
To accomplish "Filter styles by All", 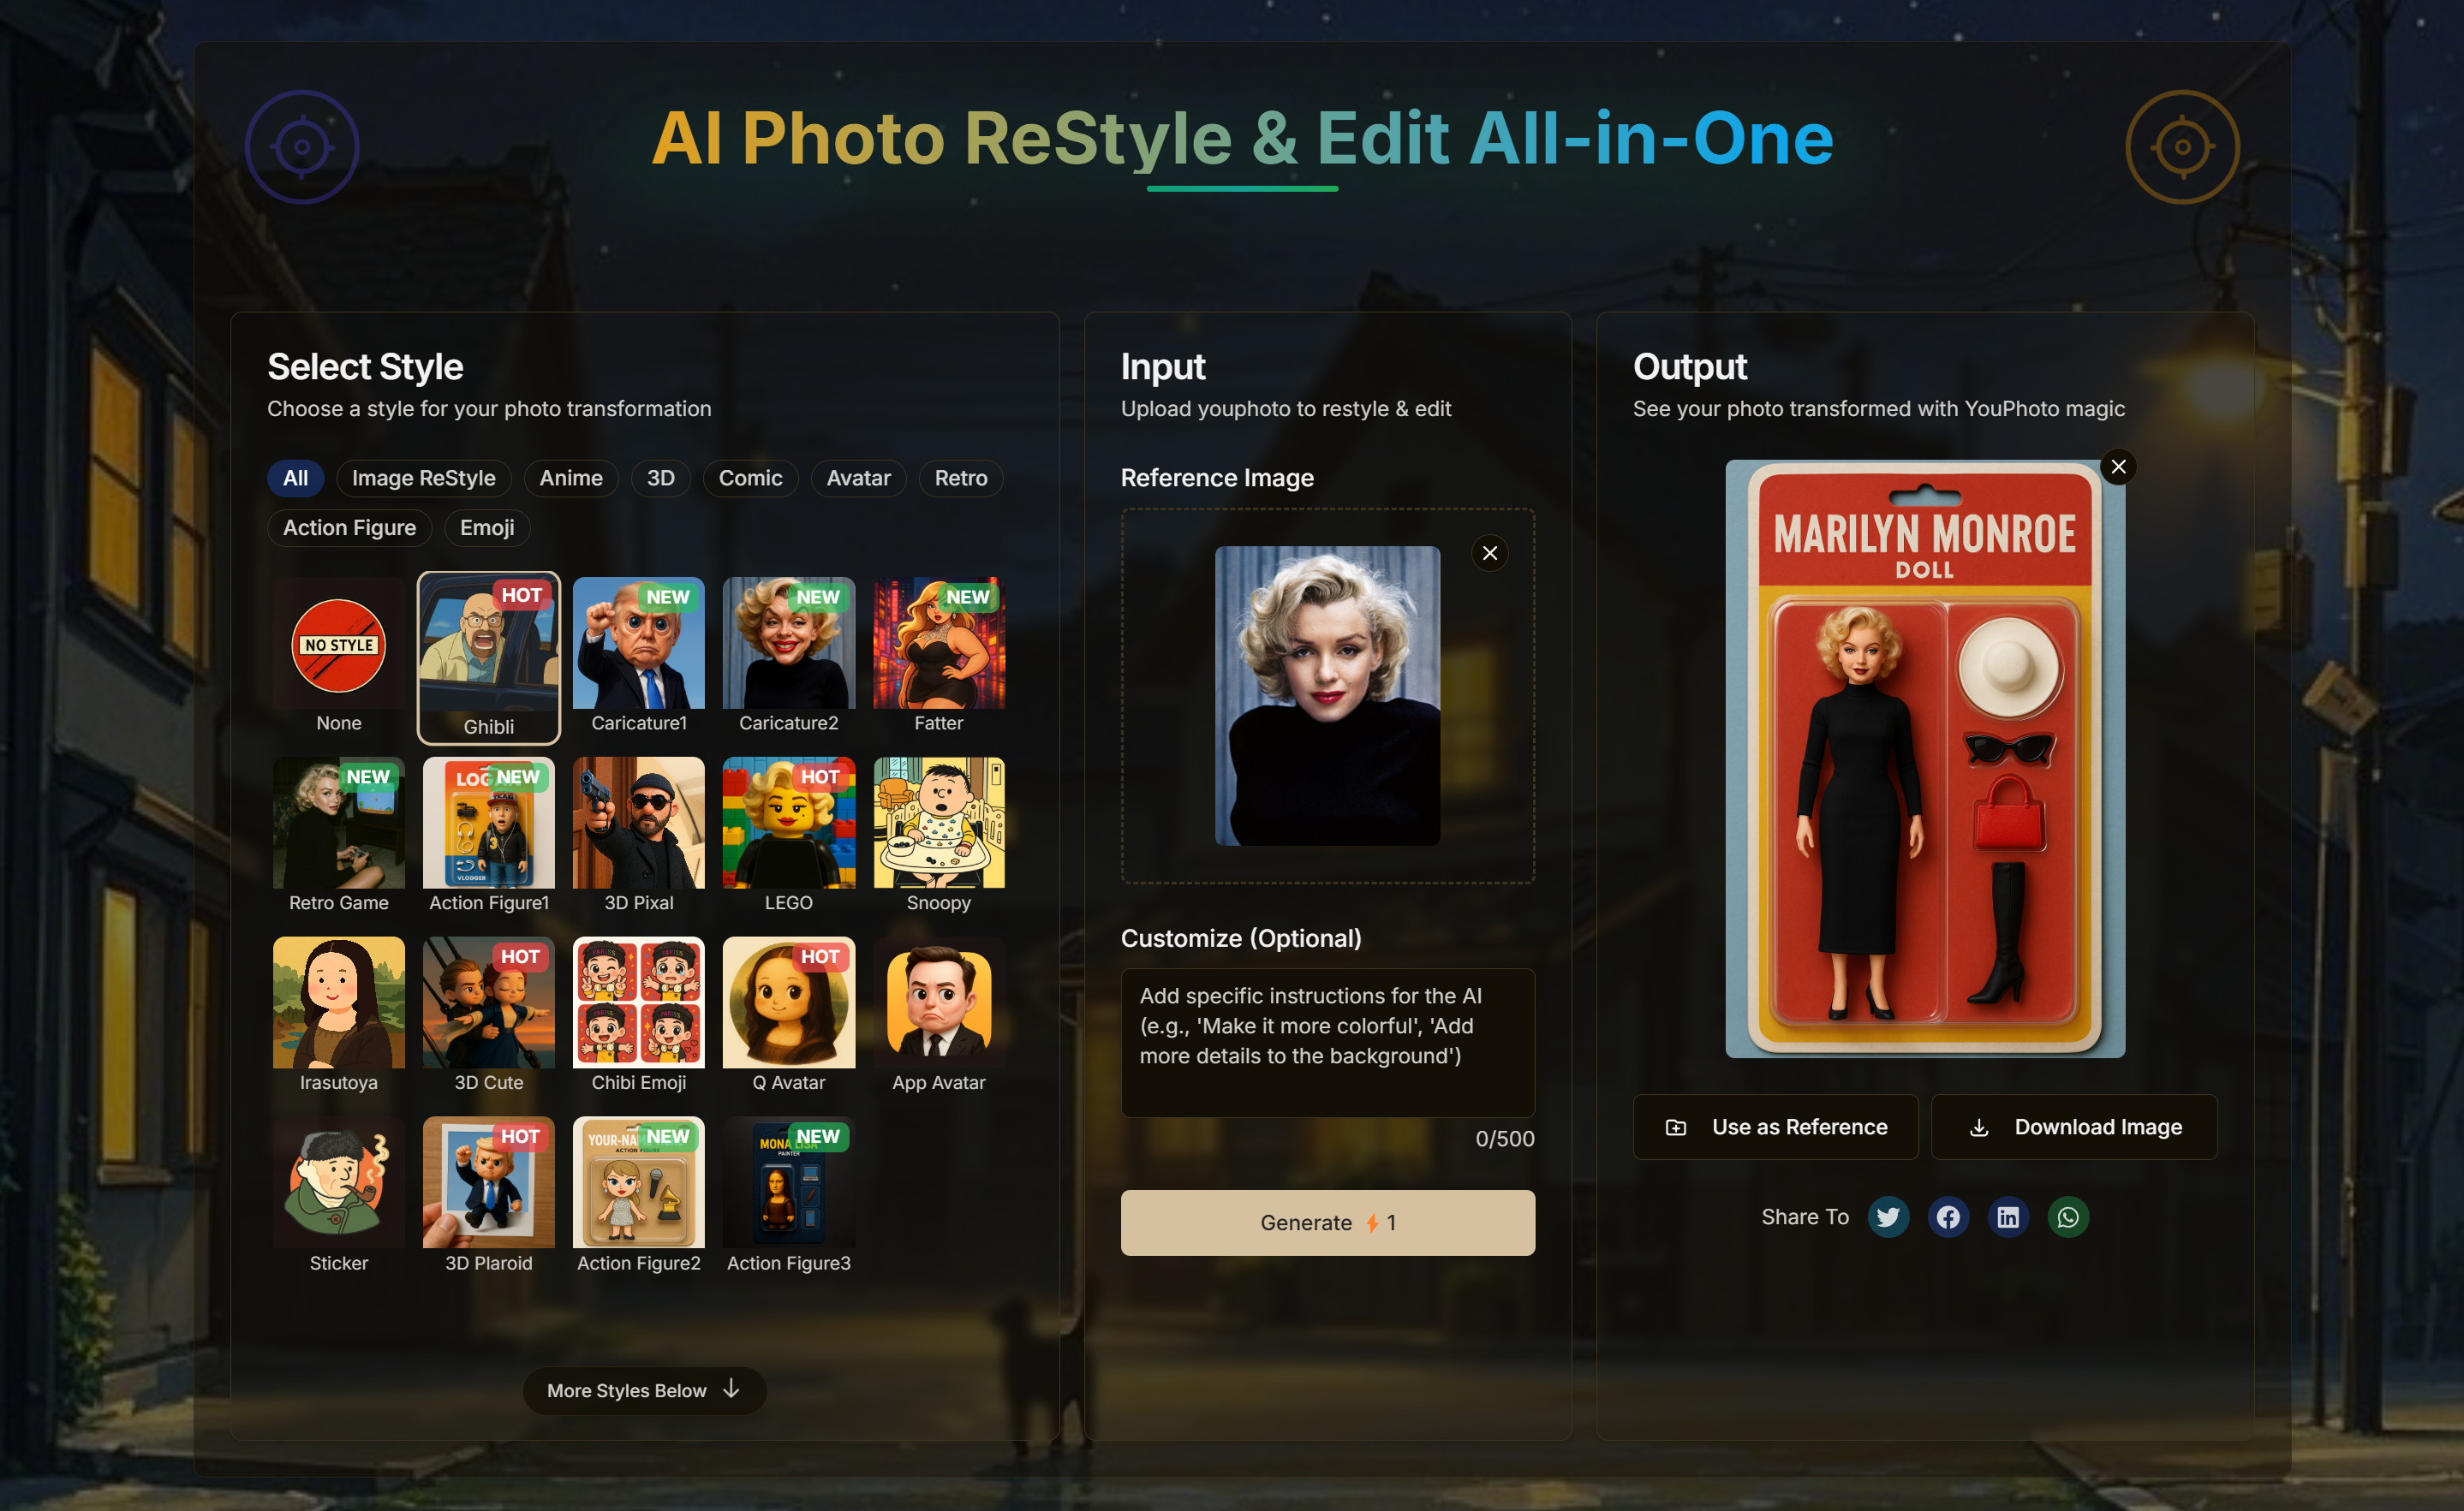I will [295, 478].
